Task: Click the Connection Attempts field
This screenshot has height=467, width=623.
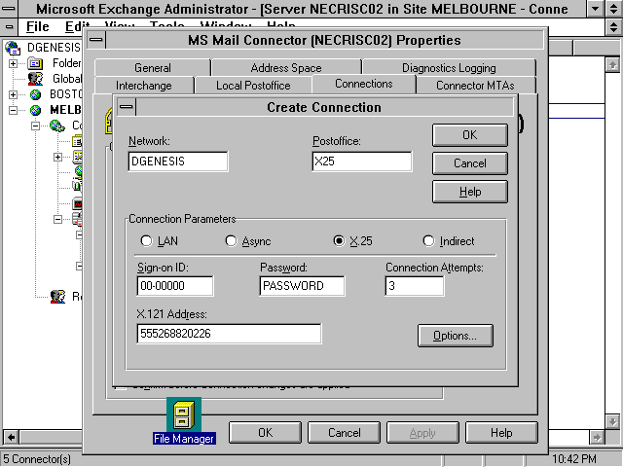Action: 415,286
